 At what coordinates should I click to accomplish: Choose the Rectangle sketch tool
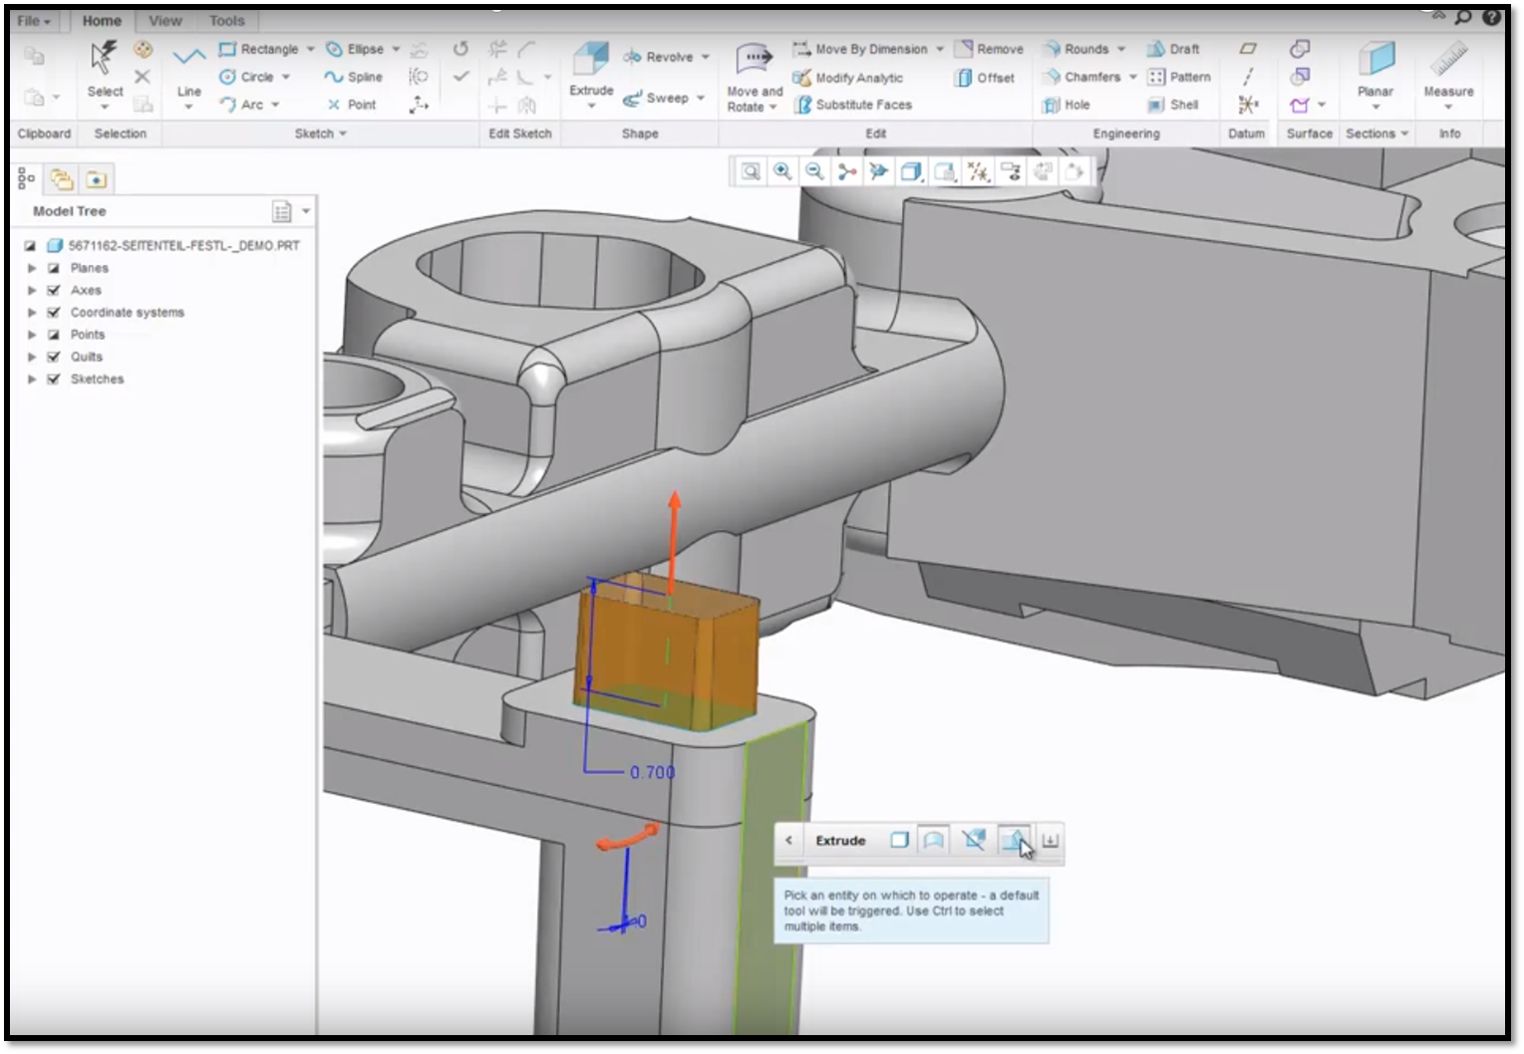click(259, 49)
